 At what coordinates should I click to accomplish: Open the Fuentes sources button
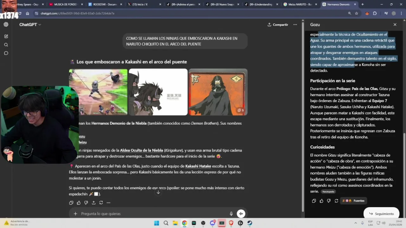click(x=354, y=201)
